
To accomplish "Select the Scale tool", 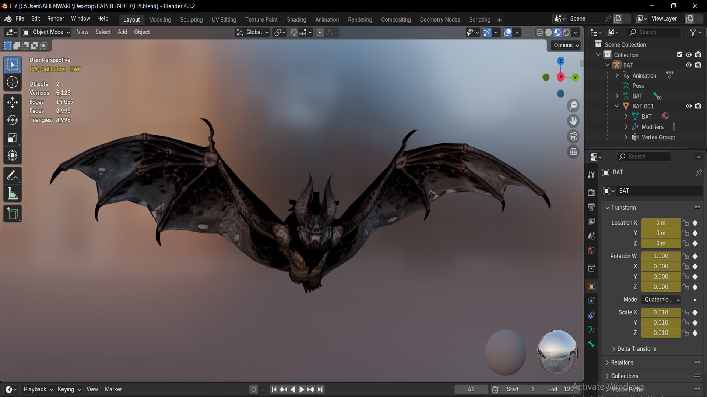I will 13,138.
